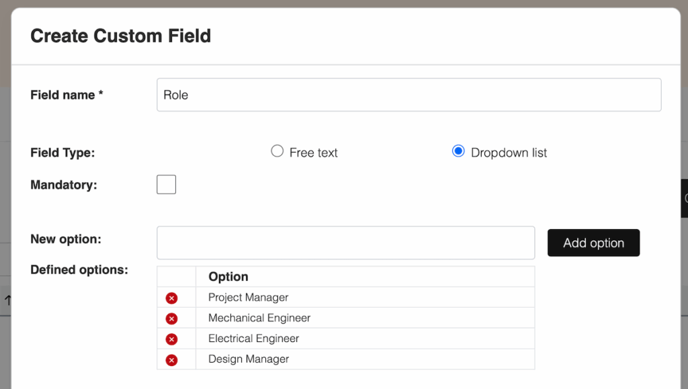Select the Free text radio button
This screenshot has width=688, height=389.
[277, 151]
